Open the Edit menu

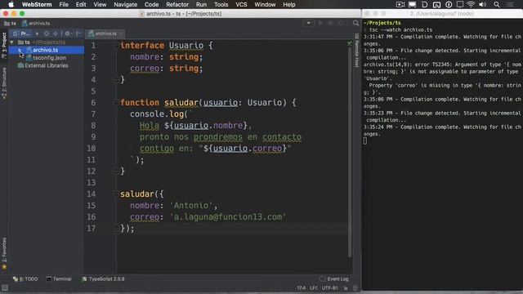[81, 5]
